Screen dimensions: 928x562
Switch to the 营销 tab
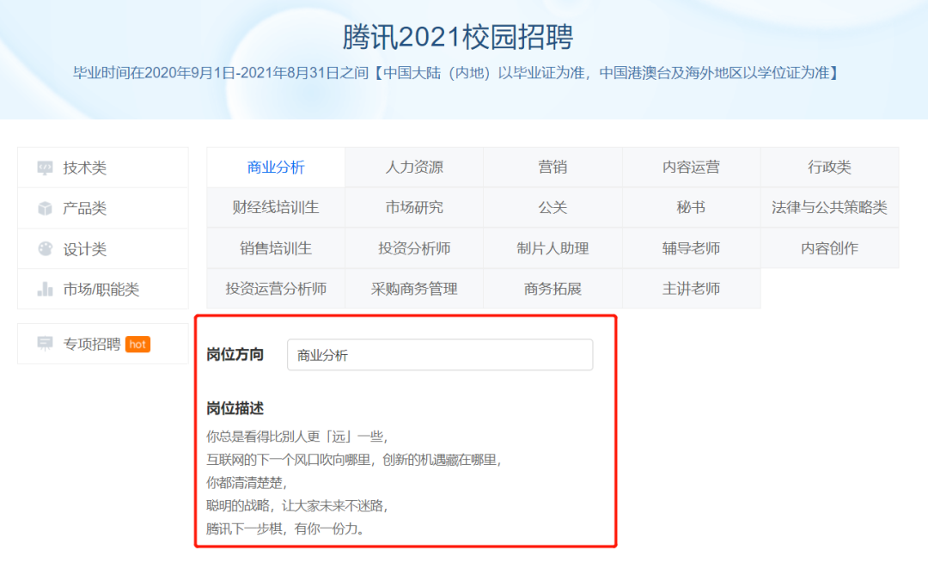click(553, 168)
